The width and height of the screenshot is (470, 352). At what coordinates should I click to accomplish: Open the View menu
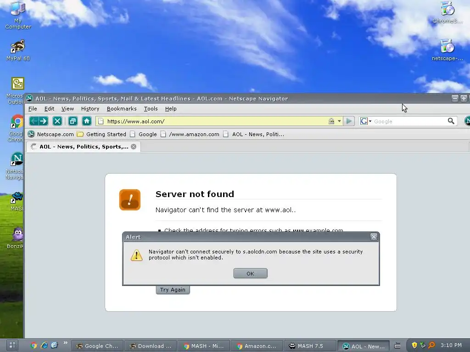(67, 109)
